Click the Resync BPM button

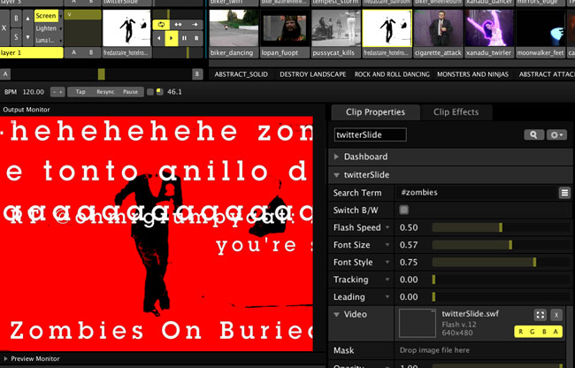tap(105, 92)
